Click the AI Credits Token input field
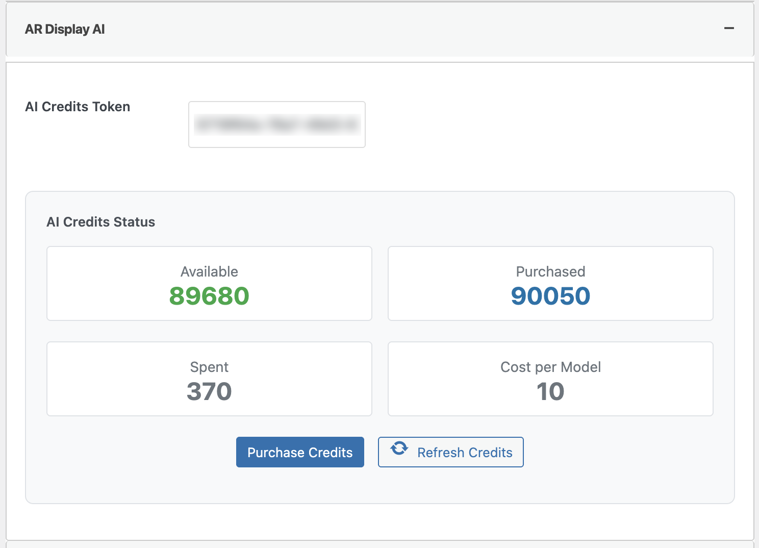This screenshot has height=548, width=759. tap(277, 124)
